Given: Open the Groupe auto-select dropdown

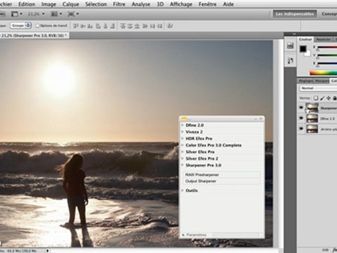Looking at the screenshot, I should click(x=21, y=26).
